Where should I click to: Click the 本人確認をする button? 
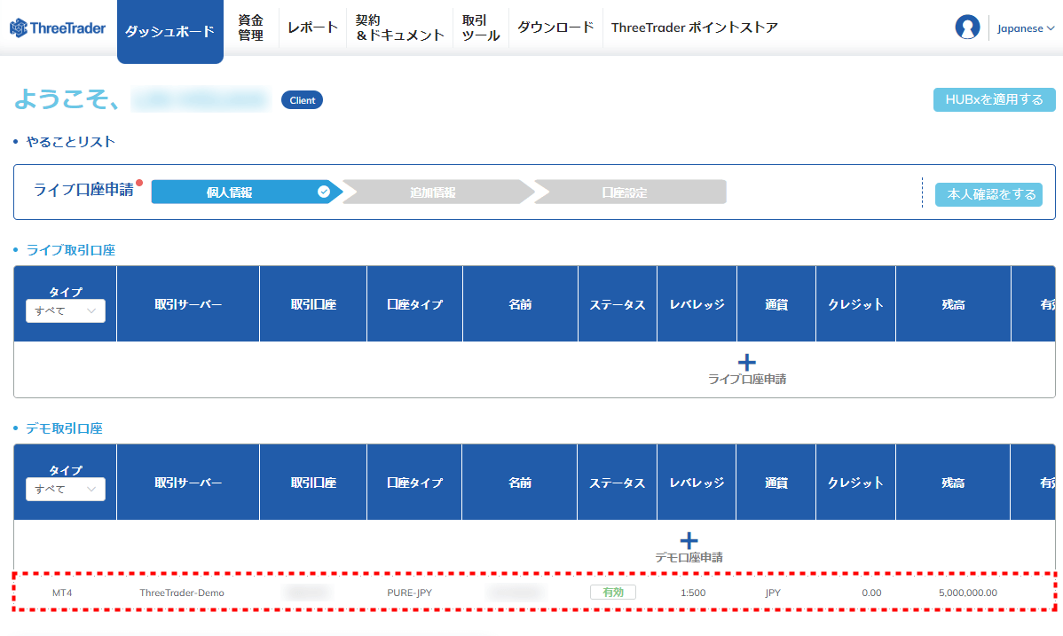pyautogui.click(x=991, y=194)
